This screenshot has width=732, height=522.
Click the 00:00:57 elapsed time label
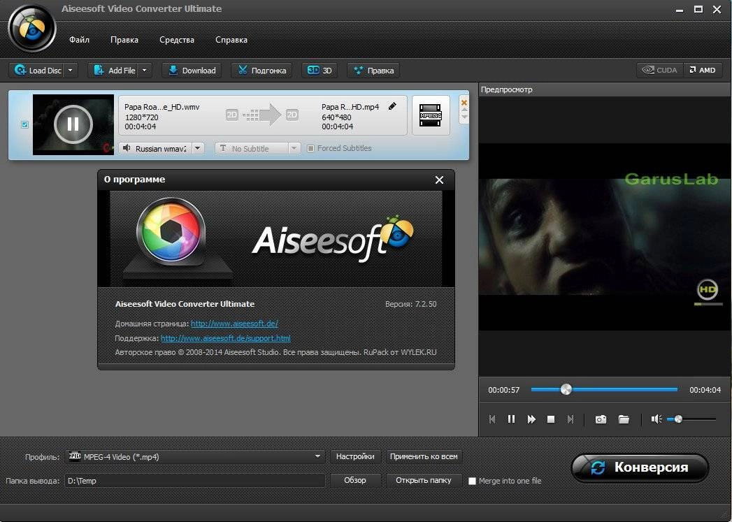coord(503,390)
